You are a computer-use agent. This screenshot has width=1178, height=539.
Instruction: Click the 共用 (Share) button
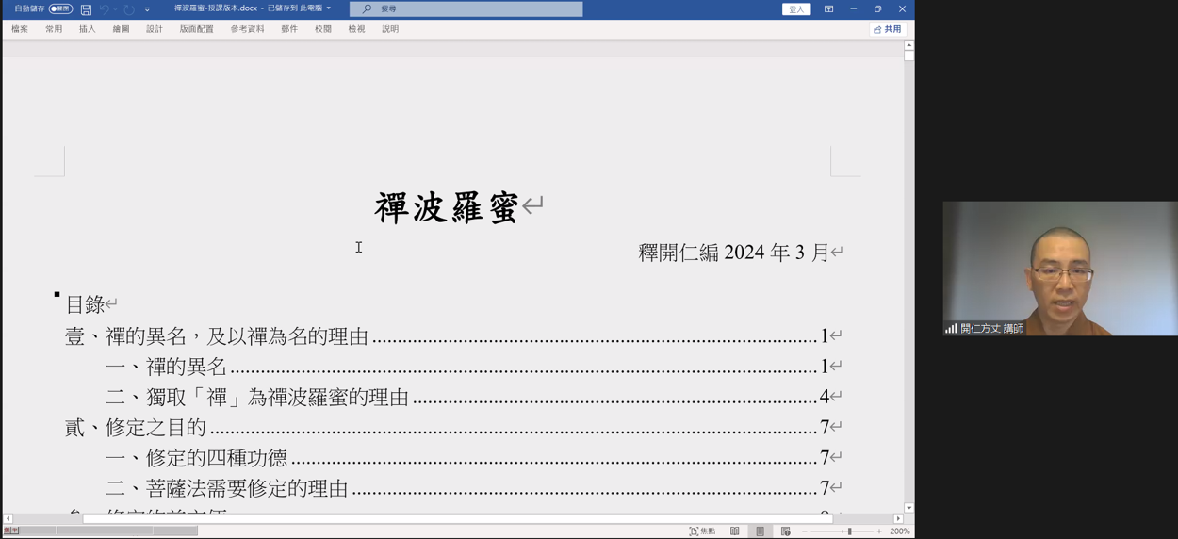pos(887,29)
